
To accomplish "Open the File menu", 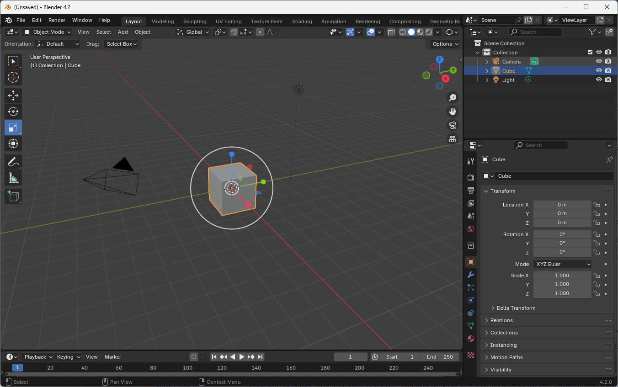I will tap(21, 20).
